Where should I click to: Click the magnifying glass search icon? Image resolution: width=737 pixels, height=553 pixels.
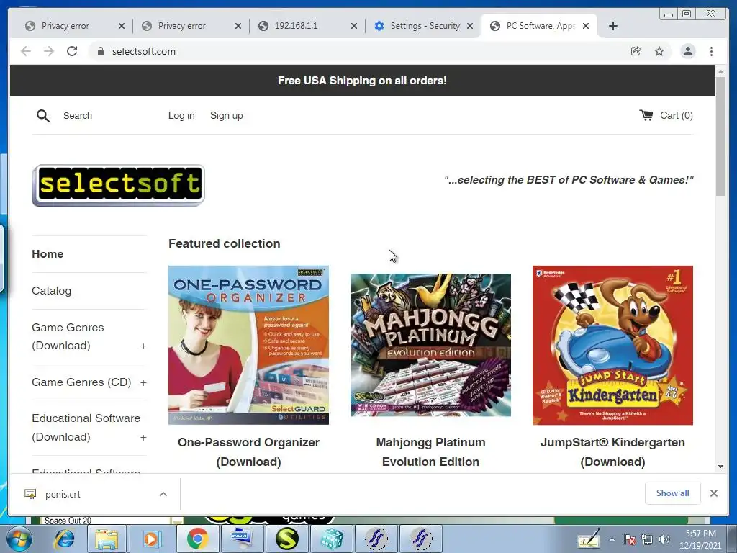(x=42, y=116)
